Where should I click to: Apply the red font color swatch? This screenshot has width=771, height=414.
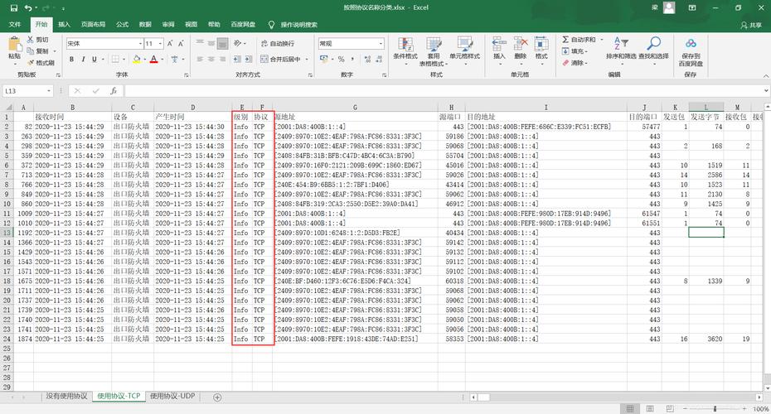(154, 59)
